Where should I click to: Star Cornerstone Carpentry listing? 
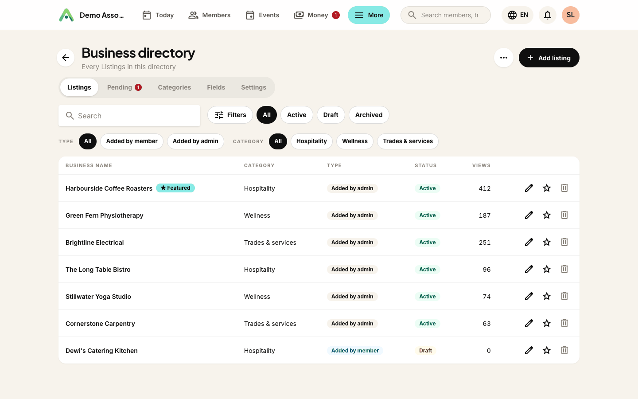coord(547,323)
